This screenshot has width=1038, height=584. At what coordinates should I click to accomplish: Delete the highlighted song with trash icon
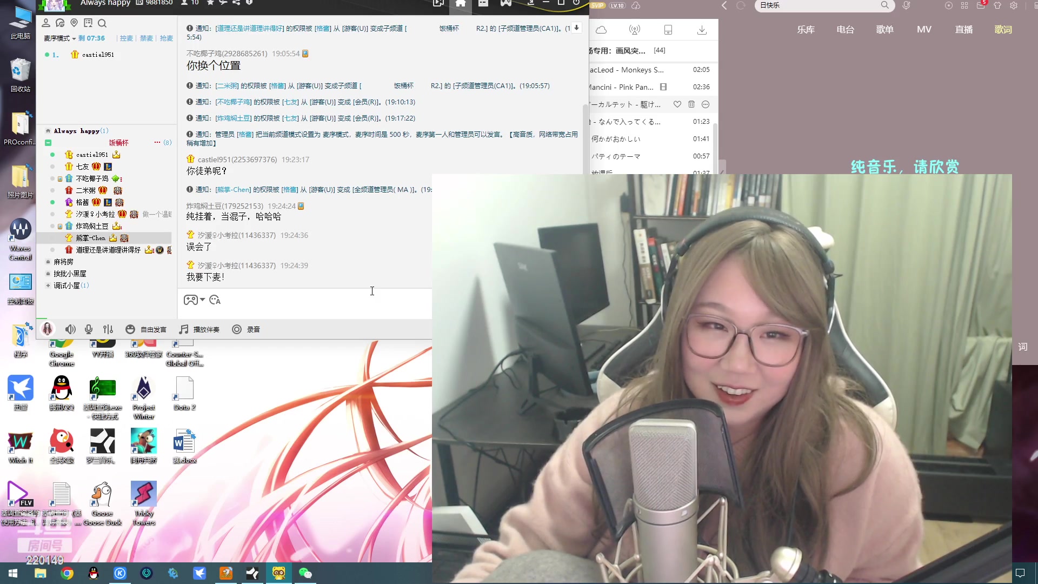click(x=691, y=104)
